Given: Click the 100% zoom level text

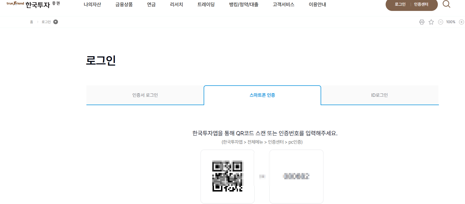Looking at the screenshot, I should point(451,22).
